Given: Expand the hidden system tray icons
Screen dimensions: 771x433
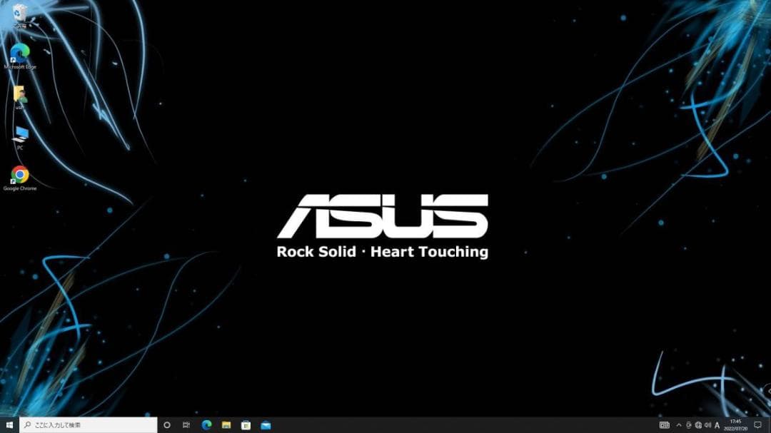Looking at the screenshot, I should (678, 425).
